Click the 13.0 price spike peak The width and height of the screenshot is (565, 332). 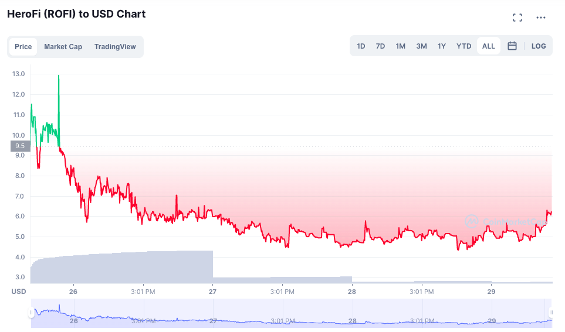click(59, 76)
